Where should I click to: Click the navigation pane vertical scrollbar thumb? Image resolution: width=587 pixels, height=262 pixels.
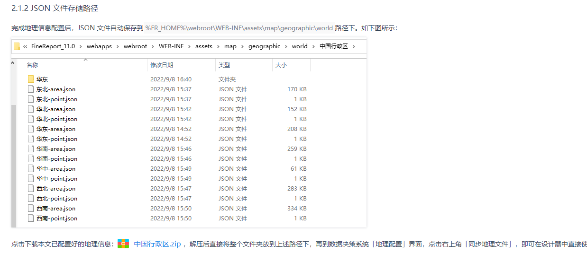14,166
